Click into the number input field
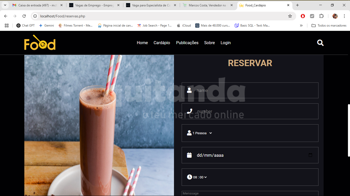Screen dimensions: 350x196 [x=250, y=111]
